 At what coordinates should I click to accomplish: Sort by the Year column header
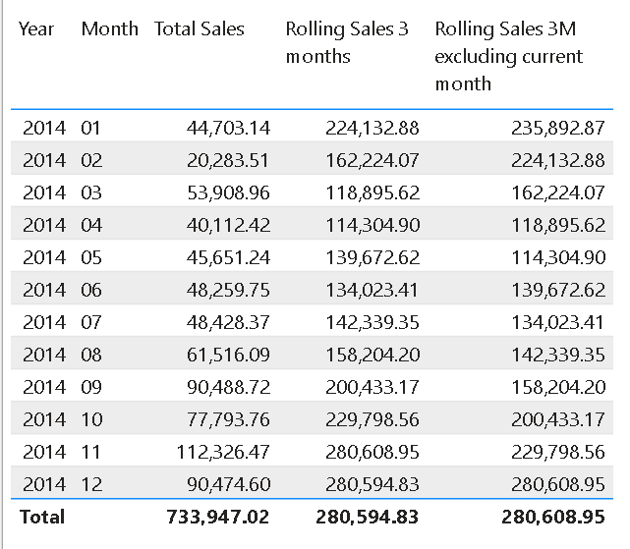[36, 28]
